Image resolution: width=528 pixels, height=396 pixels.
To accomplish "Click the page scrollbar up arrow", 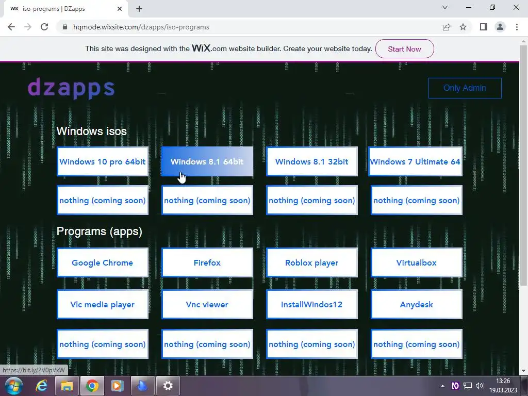I will point(524,41).
